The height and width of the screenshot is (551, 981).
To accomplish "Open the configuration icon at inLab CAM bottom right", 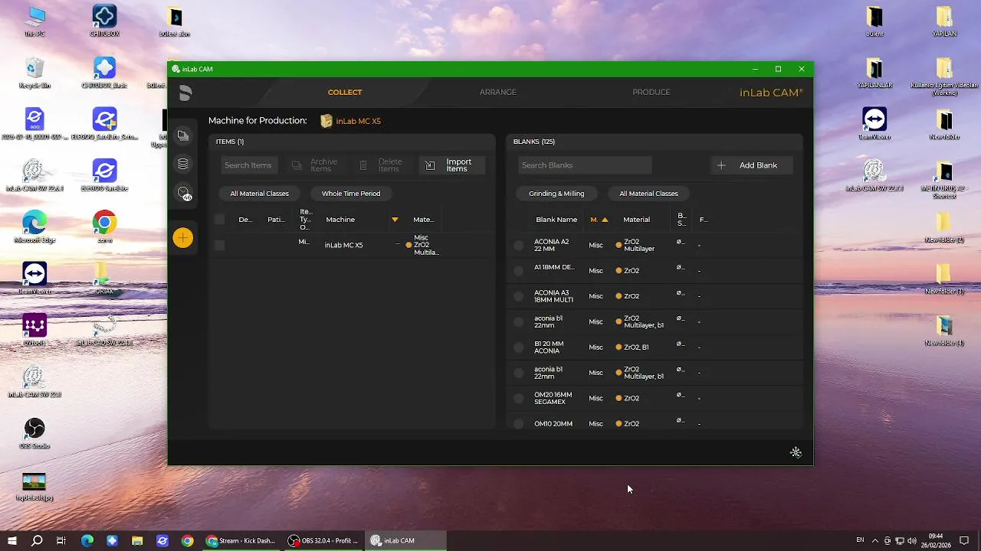I will pyautogui.click(x=796, y=452).
